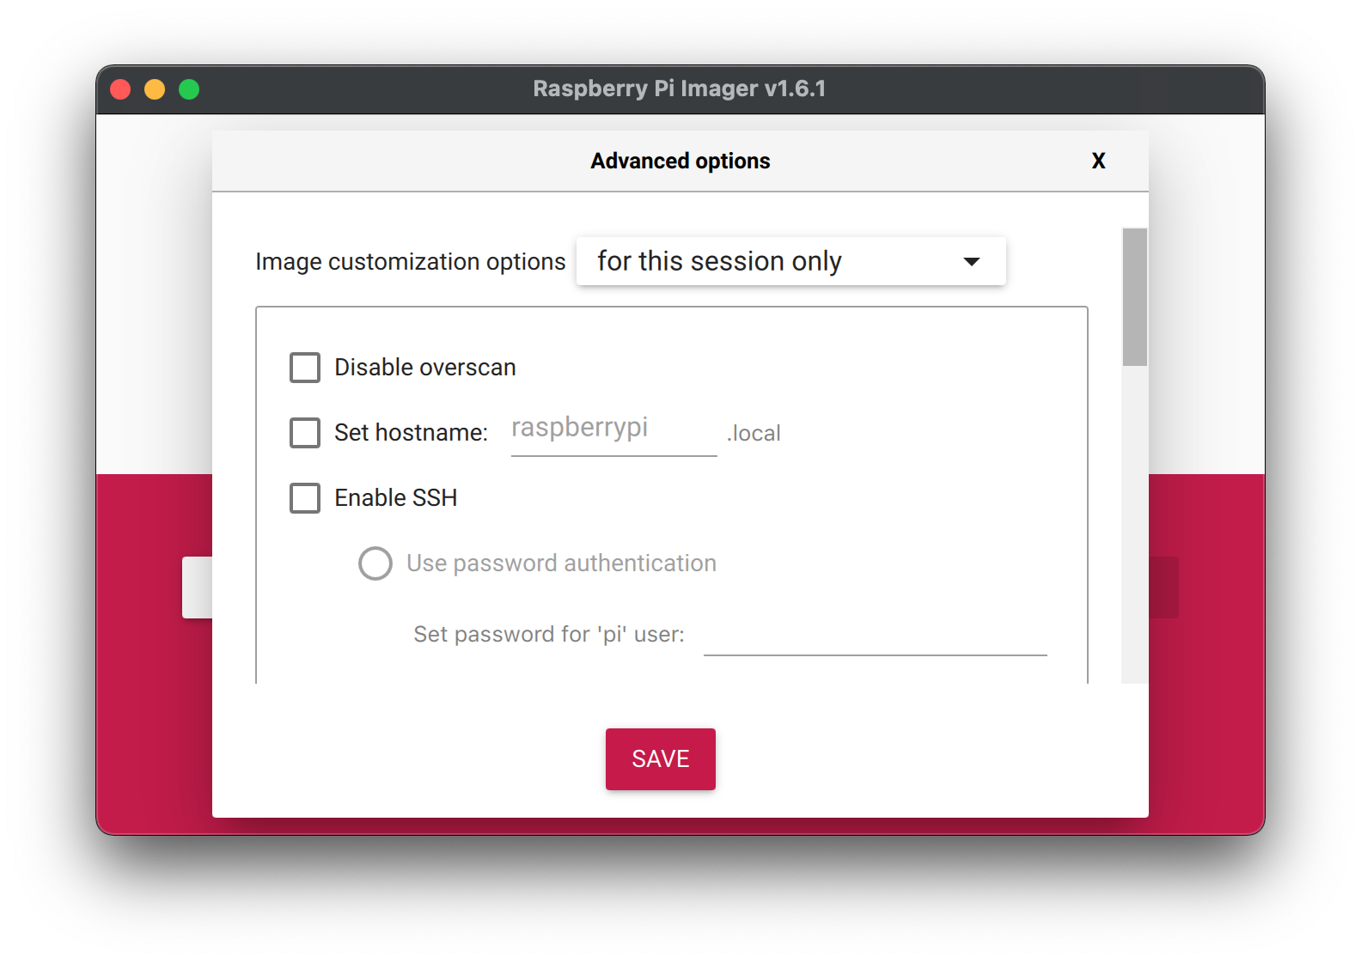1361x962 pixels.
Task: Open the image customization options dropdown
Action: pyautogui.click(x=790, y=261)
